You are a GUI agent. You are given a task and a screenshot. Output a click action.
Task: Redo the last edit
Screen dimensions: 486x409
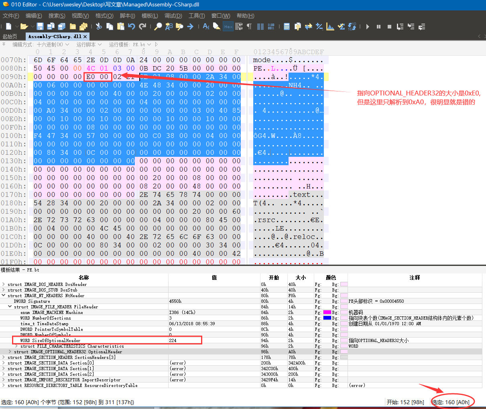click(142, 26)
